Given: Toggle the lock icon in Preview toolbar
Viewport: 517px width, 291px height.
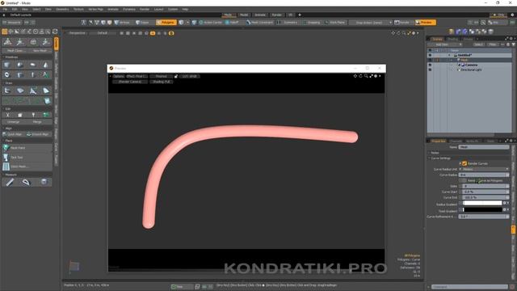Looking at the screenshot, I should click(176, 76).
